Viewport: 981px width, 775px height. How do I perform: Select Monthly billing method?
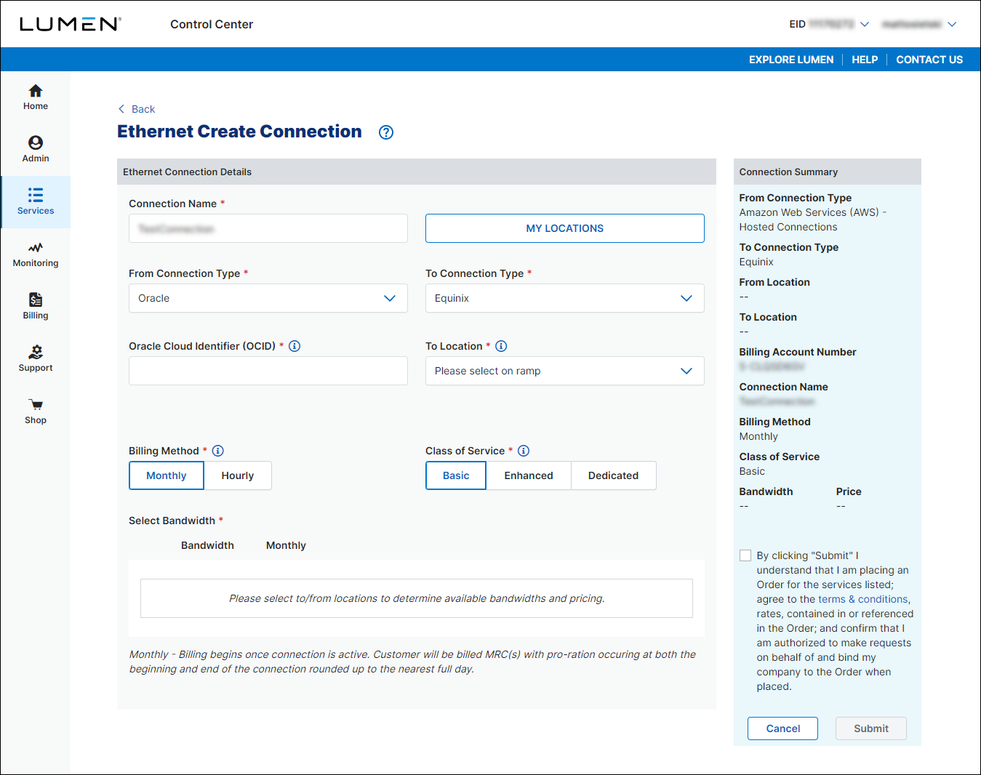pyautogui.click(x=166, y=475)
